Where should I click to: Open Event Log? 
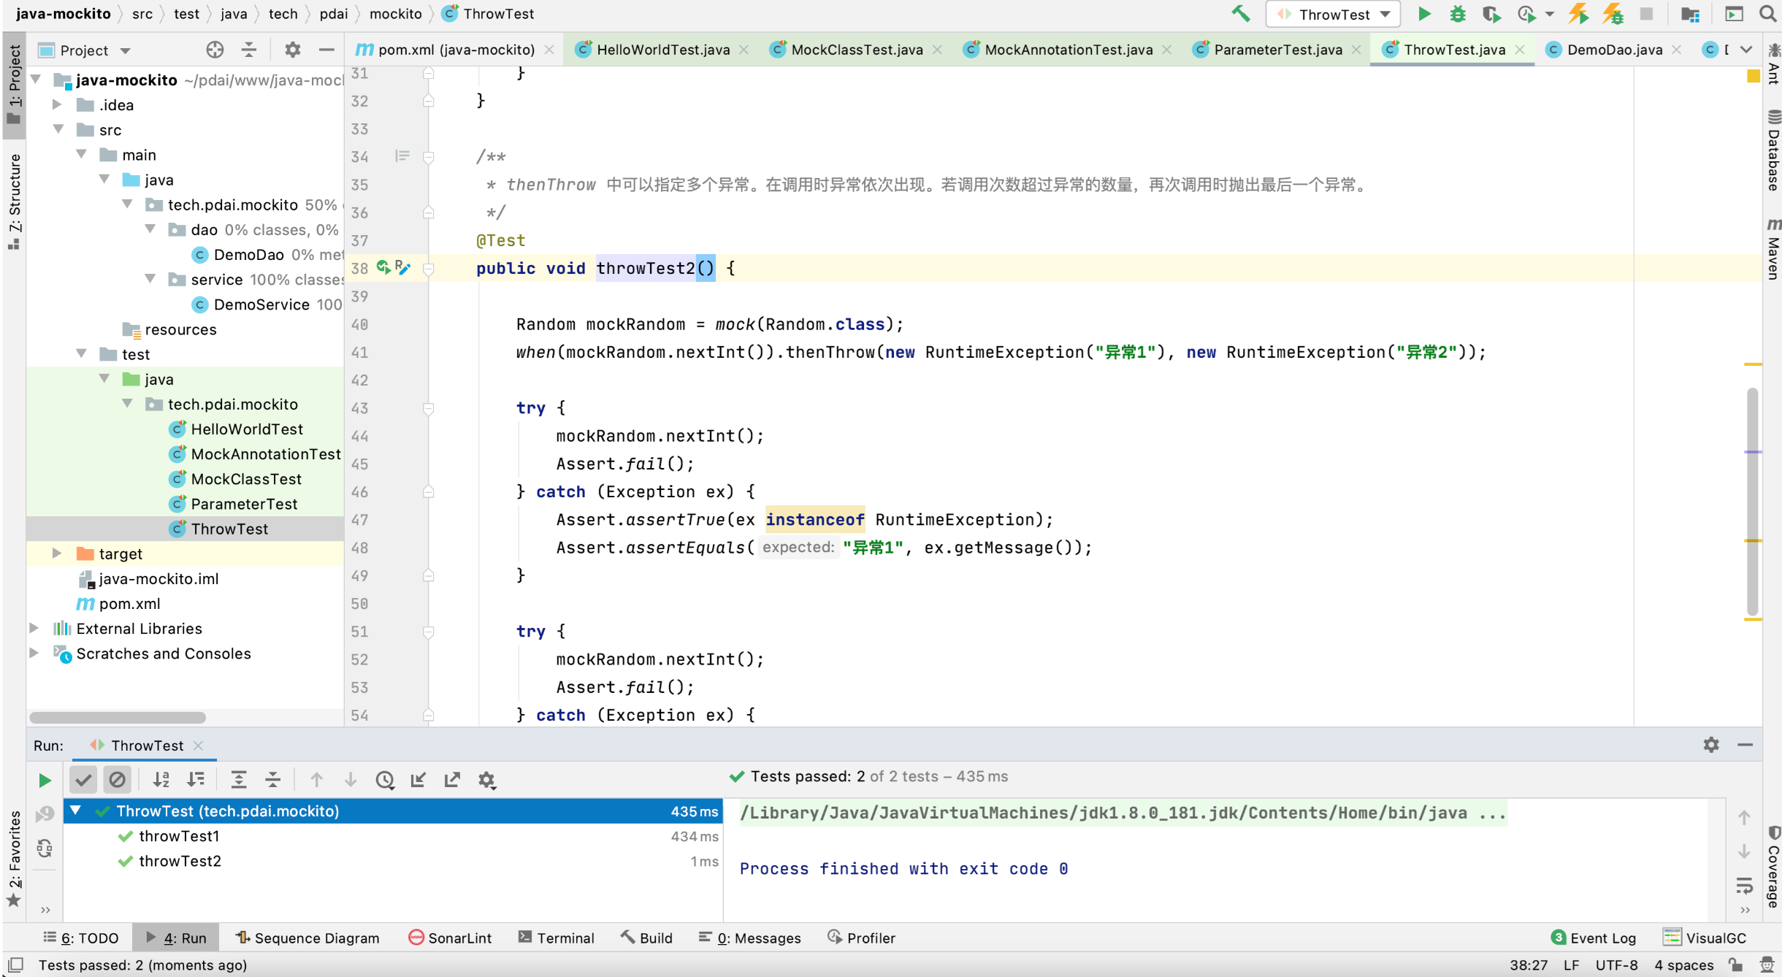pyautogui.click(x=1593, y=938)
